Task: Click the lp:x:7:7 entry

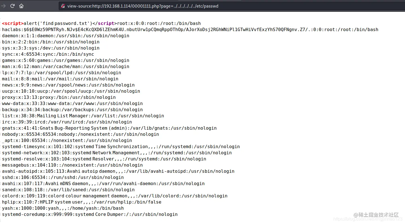Action: (62, 73)
